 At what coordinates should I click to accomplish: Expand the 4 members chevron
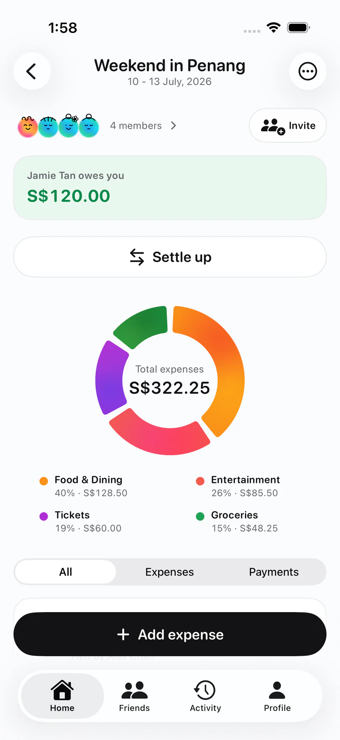pos(174,125)
